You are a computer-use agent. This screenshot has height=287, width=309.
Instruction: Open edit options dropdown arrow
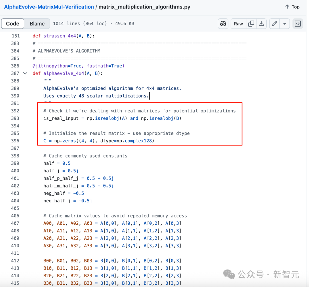tap(285, 24)
